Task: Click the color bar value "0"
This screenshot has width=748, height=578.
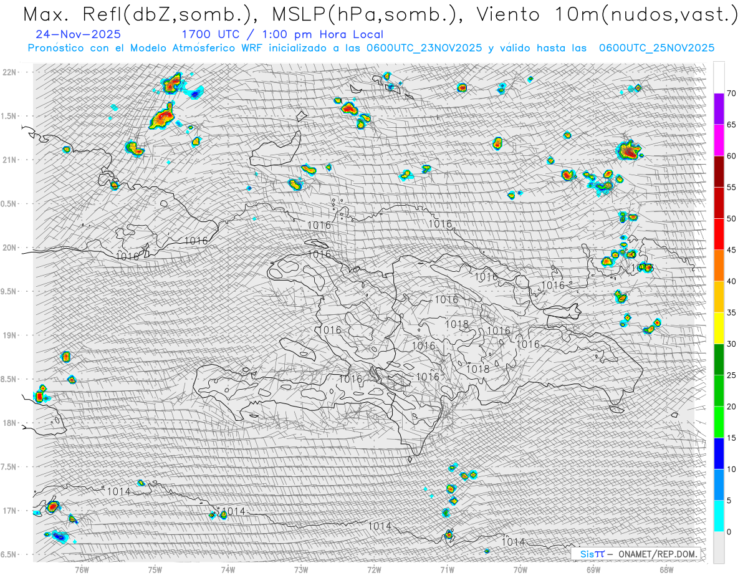Action: [729, 532]
